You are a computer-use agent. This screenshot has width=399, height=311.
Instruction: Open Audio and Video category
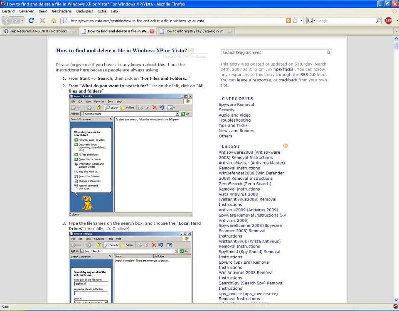click(x=234, y=115)
